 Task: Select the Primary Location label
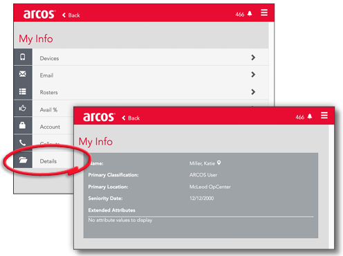pyautogui.click(x=108, y=187)
